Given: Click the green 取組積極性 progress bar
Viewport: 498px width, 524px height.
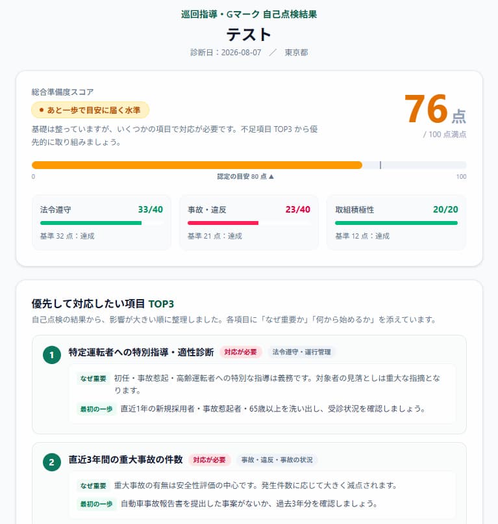Looking at the screenshot, I should (396, 223).
